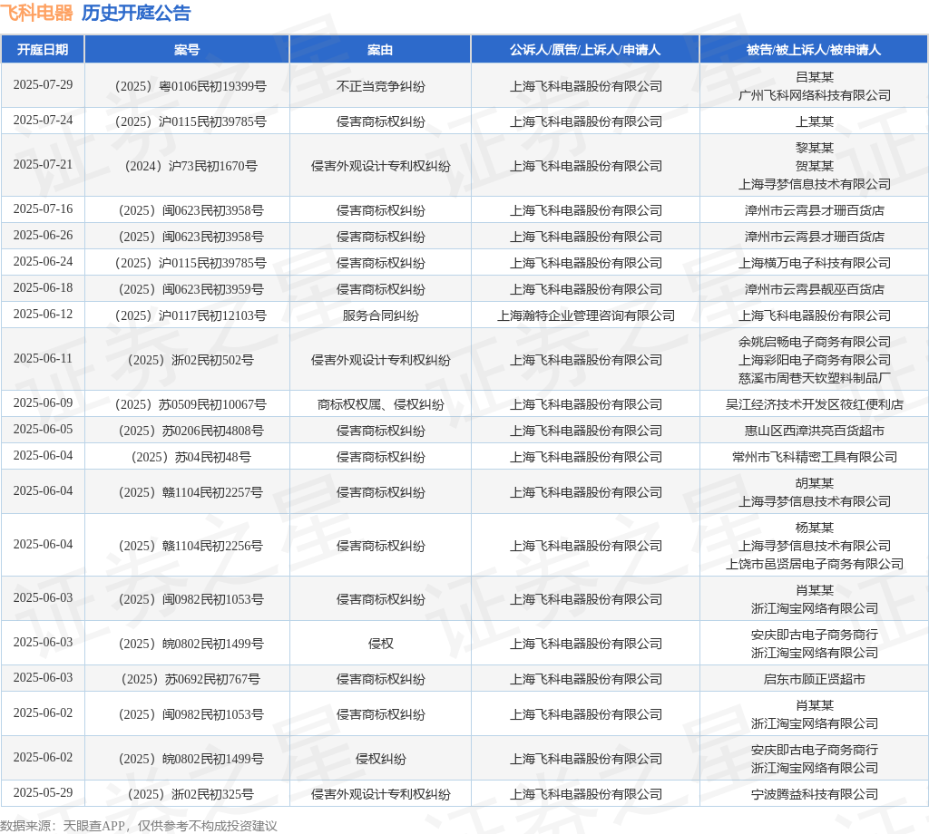Screen dimensions: 929x834
Task: Click the date 2025-06-11
Action: coord(44,359)
